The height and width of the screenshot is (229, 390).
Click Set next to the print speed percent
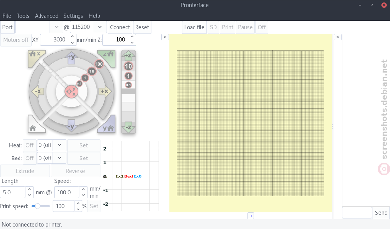pyautogui.click(x=94, y=206)
